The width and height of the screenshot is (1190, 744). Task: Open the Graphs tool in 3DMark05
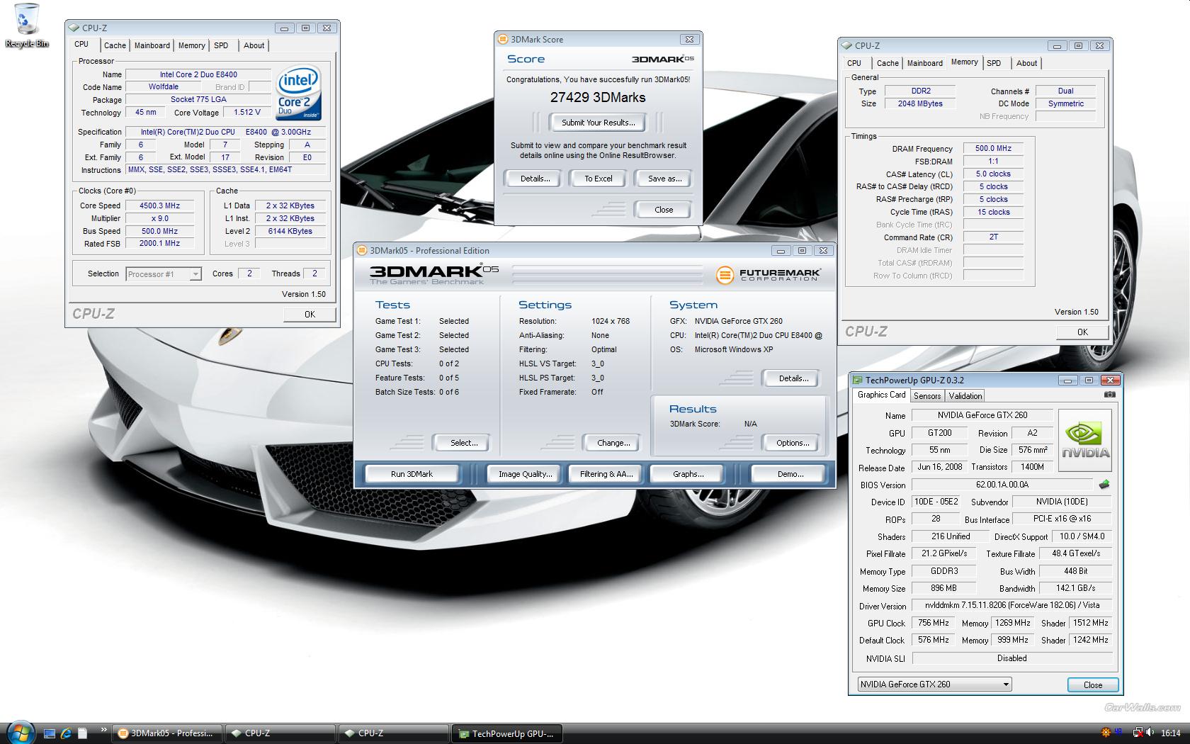(688, 474)
